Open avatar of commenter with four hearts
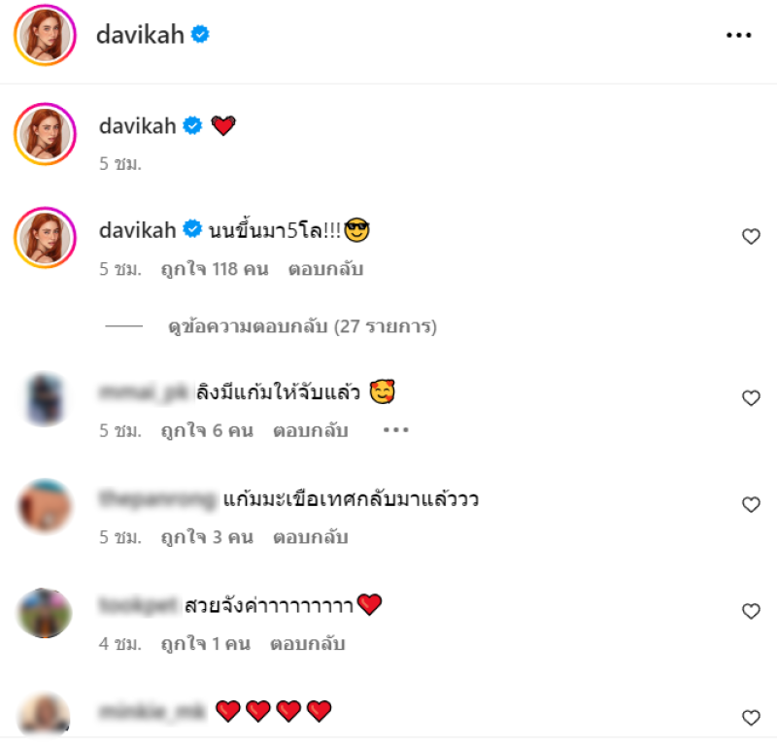This screenshot has height=746, width=777. coord(44,714)
